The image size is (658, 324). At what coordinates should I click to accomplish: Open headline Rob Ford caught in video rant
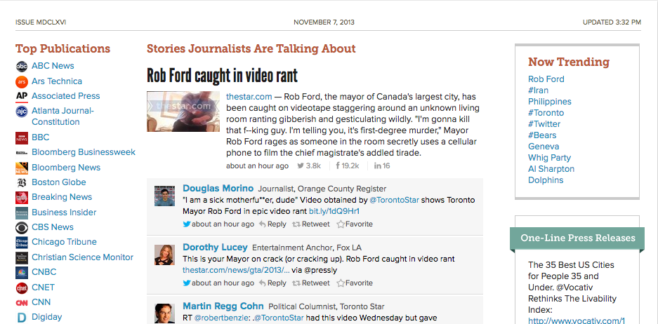[222, 76]
